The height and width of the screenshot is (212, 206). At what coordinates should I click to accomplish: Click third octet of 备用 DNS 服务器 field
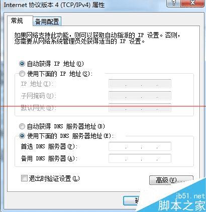tap(149, 158)
